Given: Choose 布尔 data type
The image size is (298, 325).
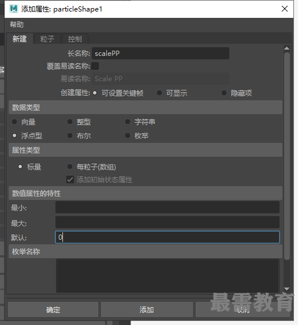Looking at the screenshot, I should pos(70,135).
